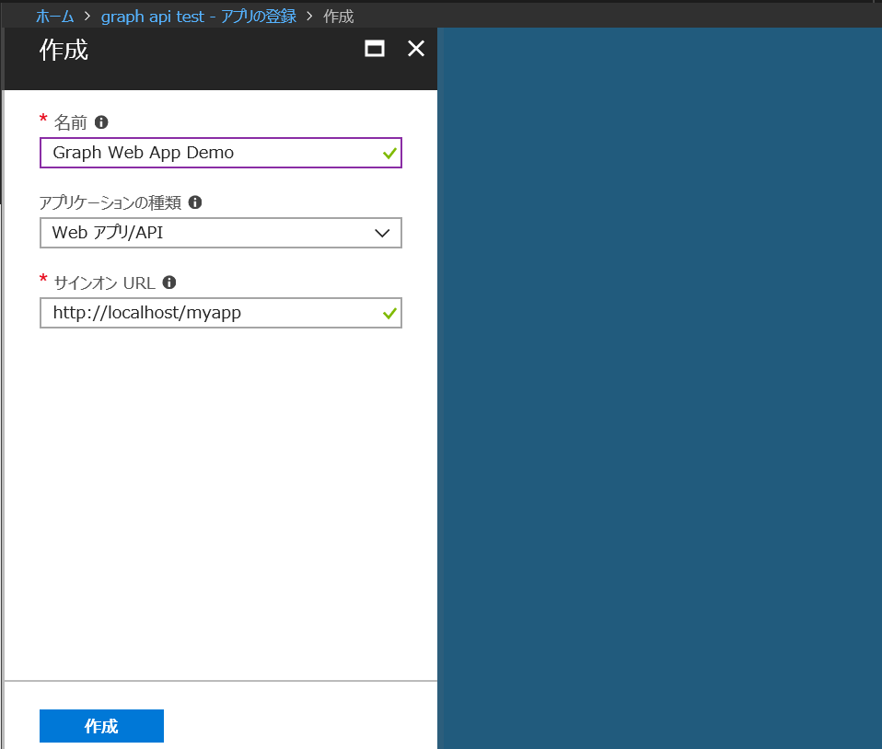Close the 作成 blade
The image size is (882, 749).
pyautogui.click(x=415, y=49)
